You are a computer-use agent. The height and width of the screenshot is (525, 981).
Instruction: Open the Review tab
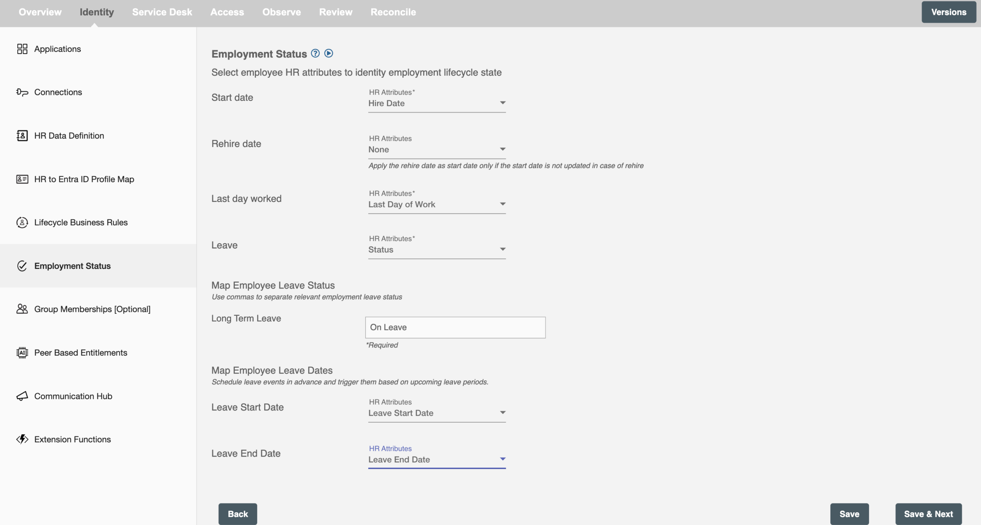pyautogui.click(x=336, y=12)
